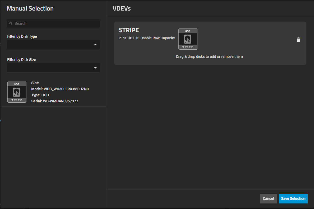The width and height of the screenshot is (314, 209).
Task: Click the arrow of Disk Size filter
Action: 95,68
